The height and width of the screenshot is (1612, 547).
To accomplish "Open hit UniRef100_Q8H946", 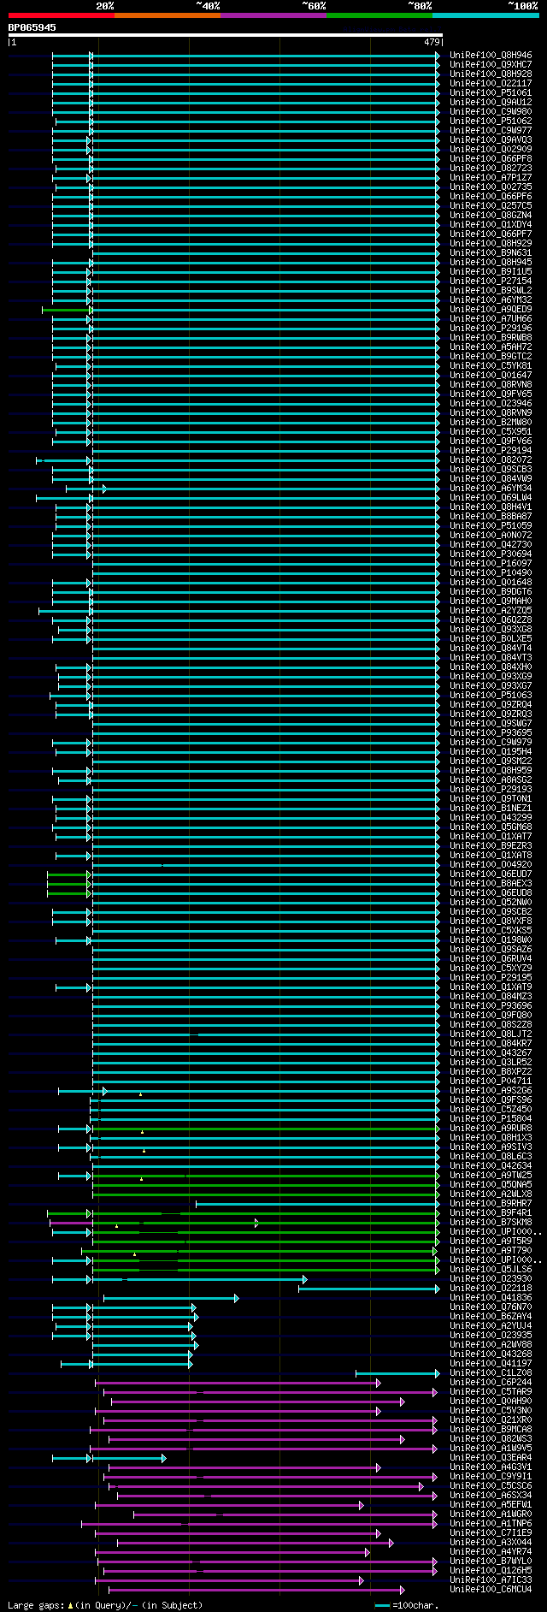I will 491,56.
